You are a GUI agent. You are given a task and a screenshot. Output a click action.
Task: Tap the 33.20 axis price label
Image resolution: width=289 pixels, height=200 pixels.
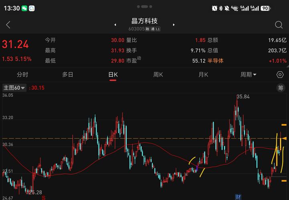click(x=8, y=118)
